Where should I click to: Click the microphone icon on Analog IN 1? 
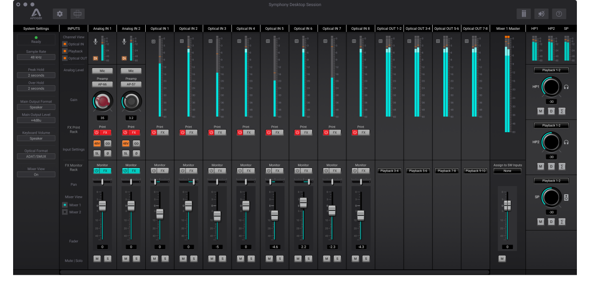[x=96, y=41]
